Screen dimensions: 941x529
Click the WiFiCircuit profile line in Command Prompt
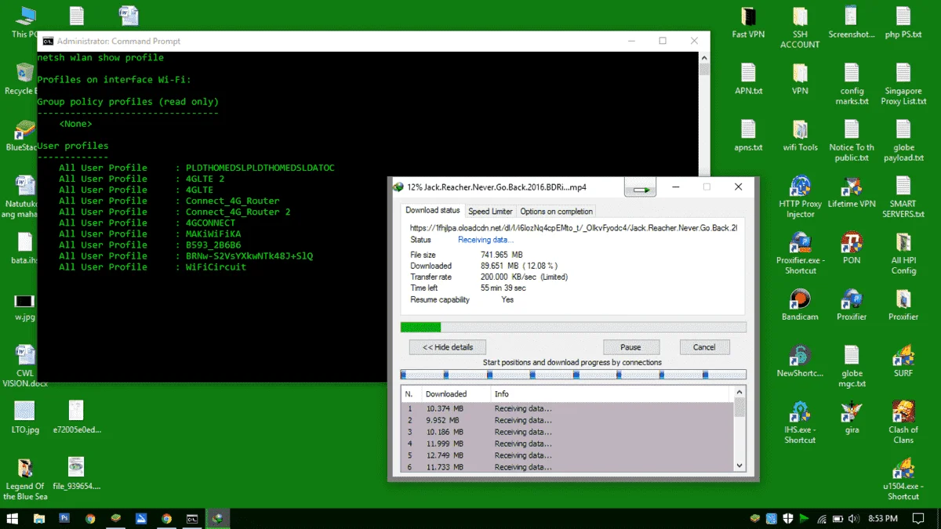click(153, 266)
